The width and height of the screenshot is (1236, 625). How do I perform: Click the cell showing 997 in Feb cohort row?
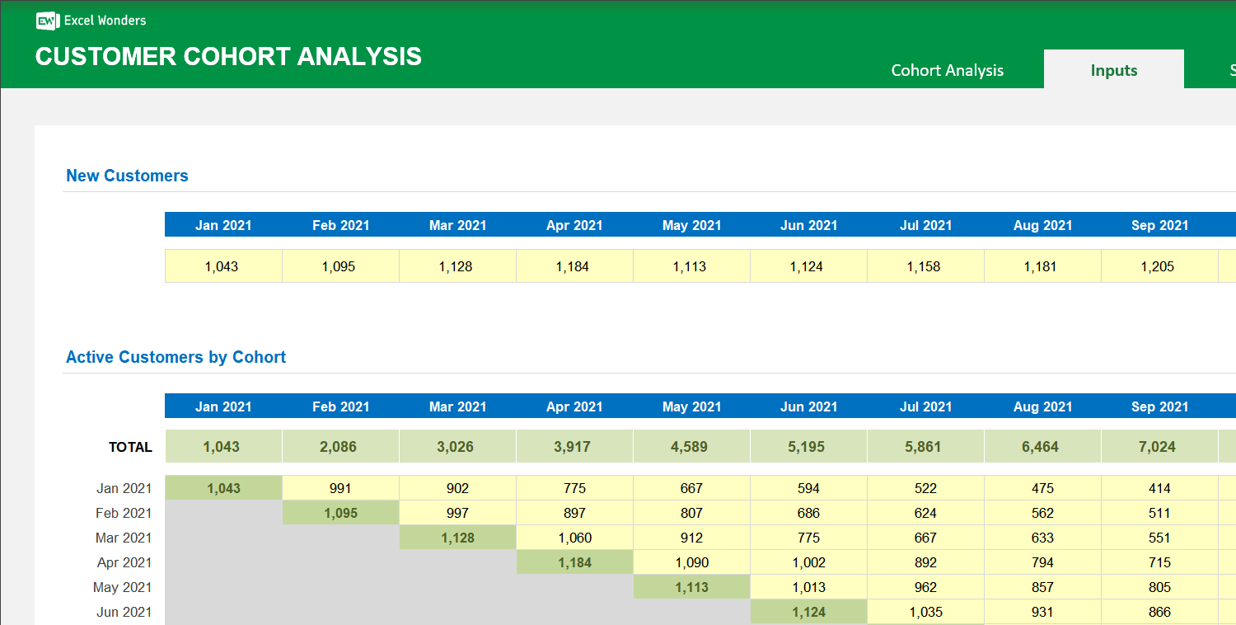[457, 512]
